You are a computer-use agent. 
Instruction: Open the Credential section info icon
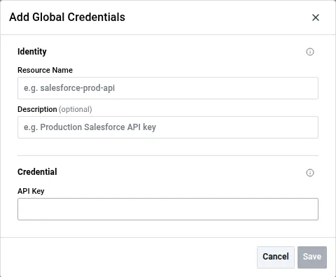click(x=310, y=173)
